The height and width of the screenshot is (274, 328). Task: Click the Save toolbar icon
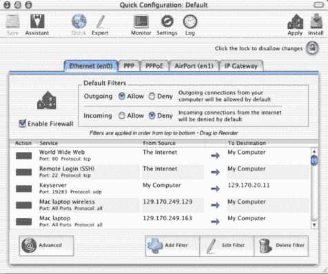12,21
